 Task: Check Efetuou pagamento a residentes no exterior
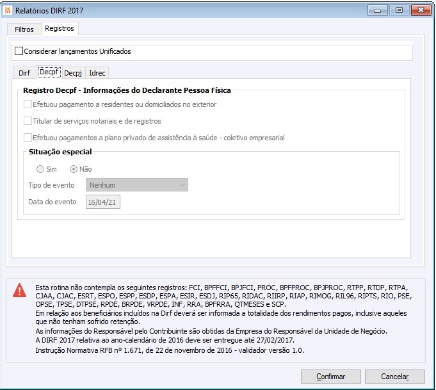[28, 104]
